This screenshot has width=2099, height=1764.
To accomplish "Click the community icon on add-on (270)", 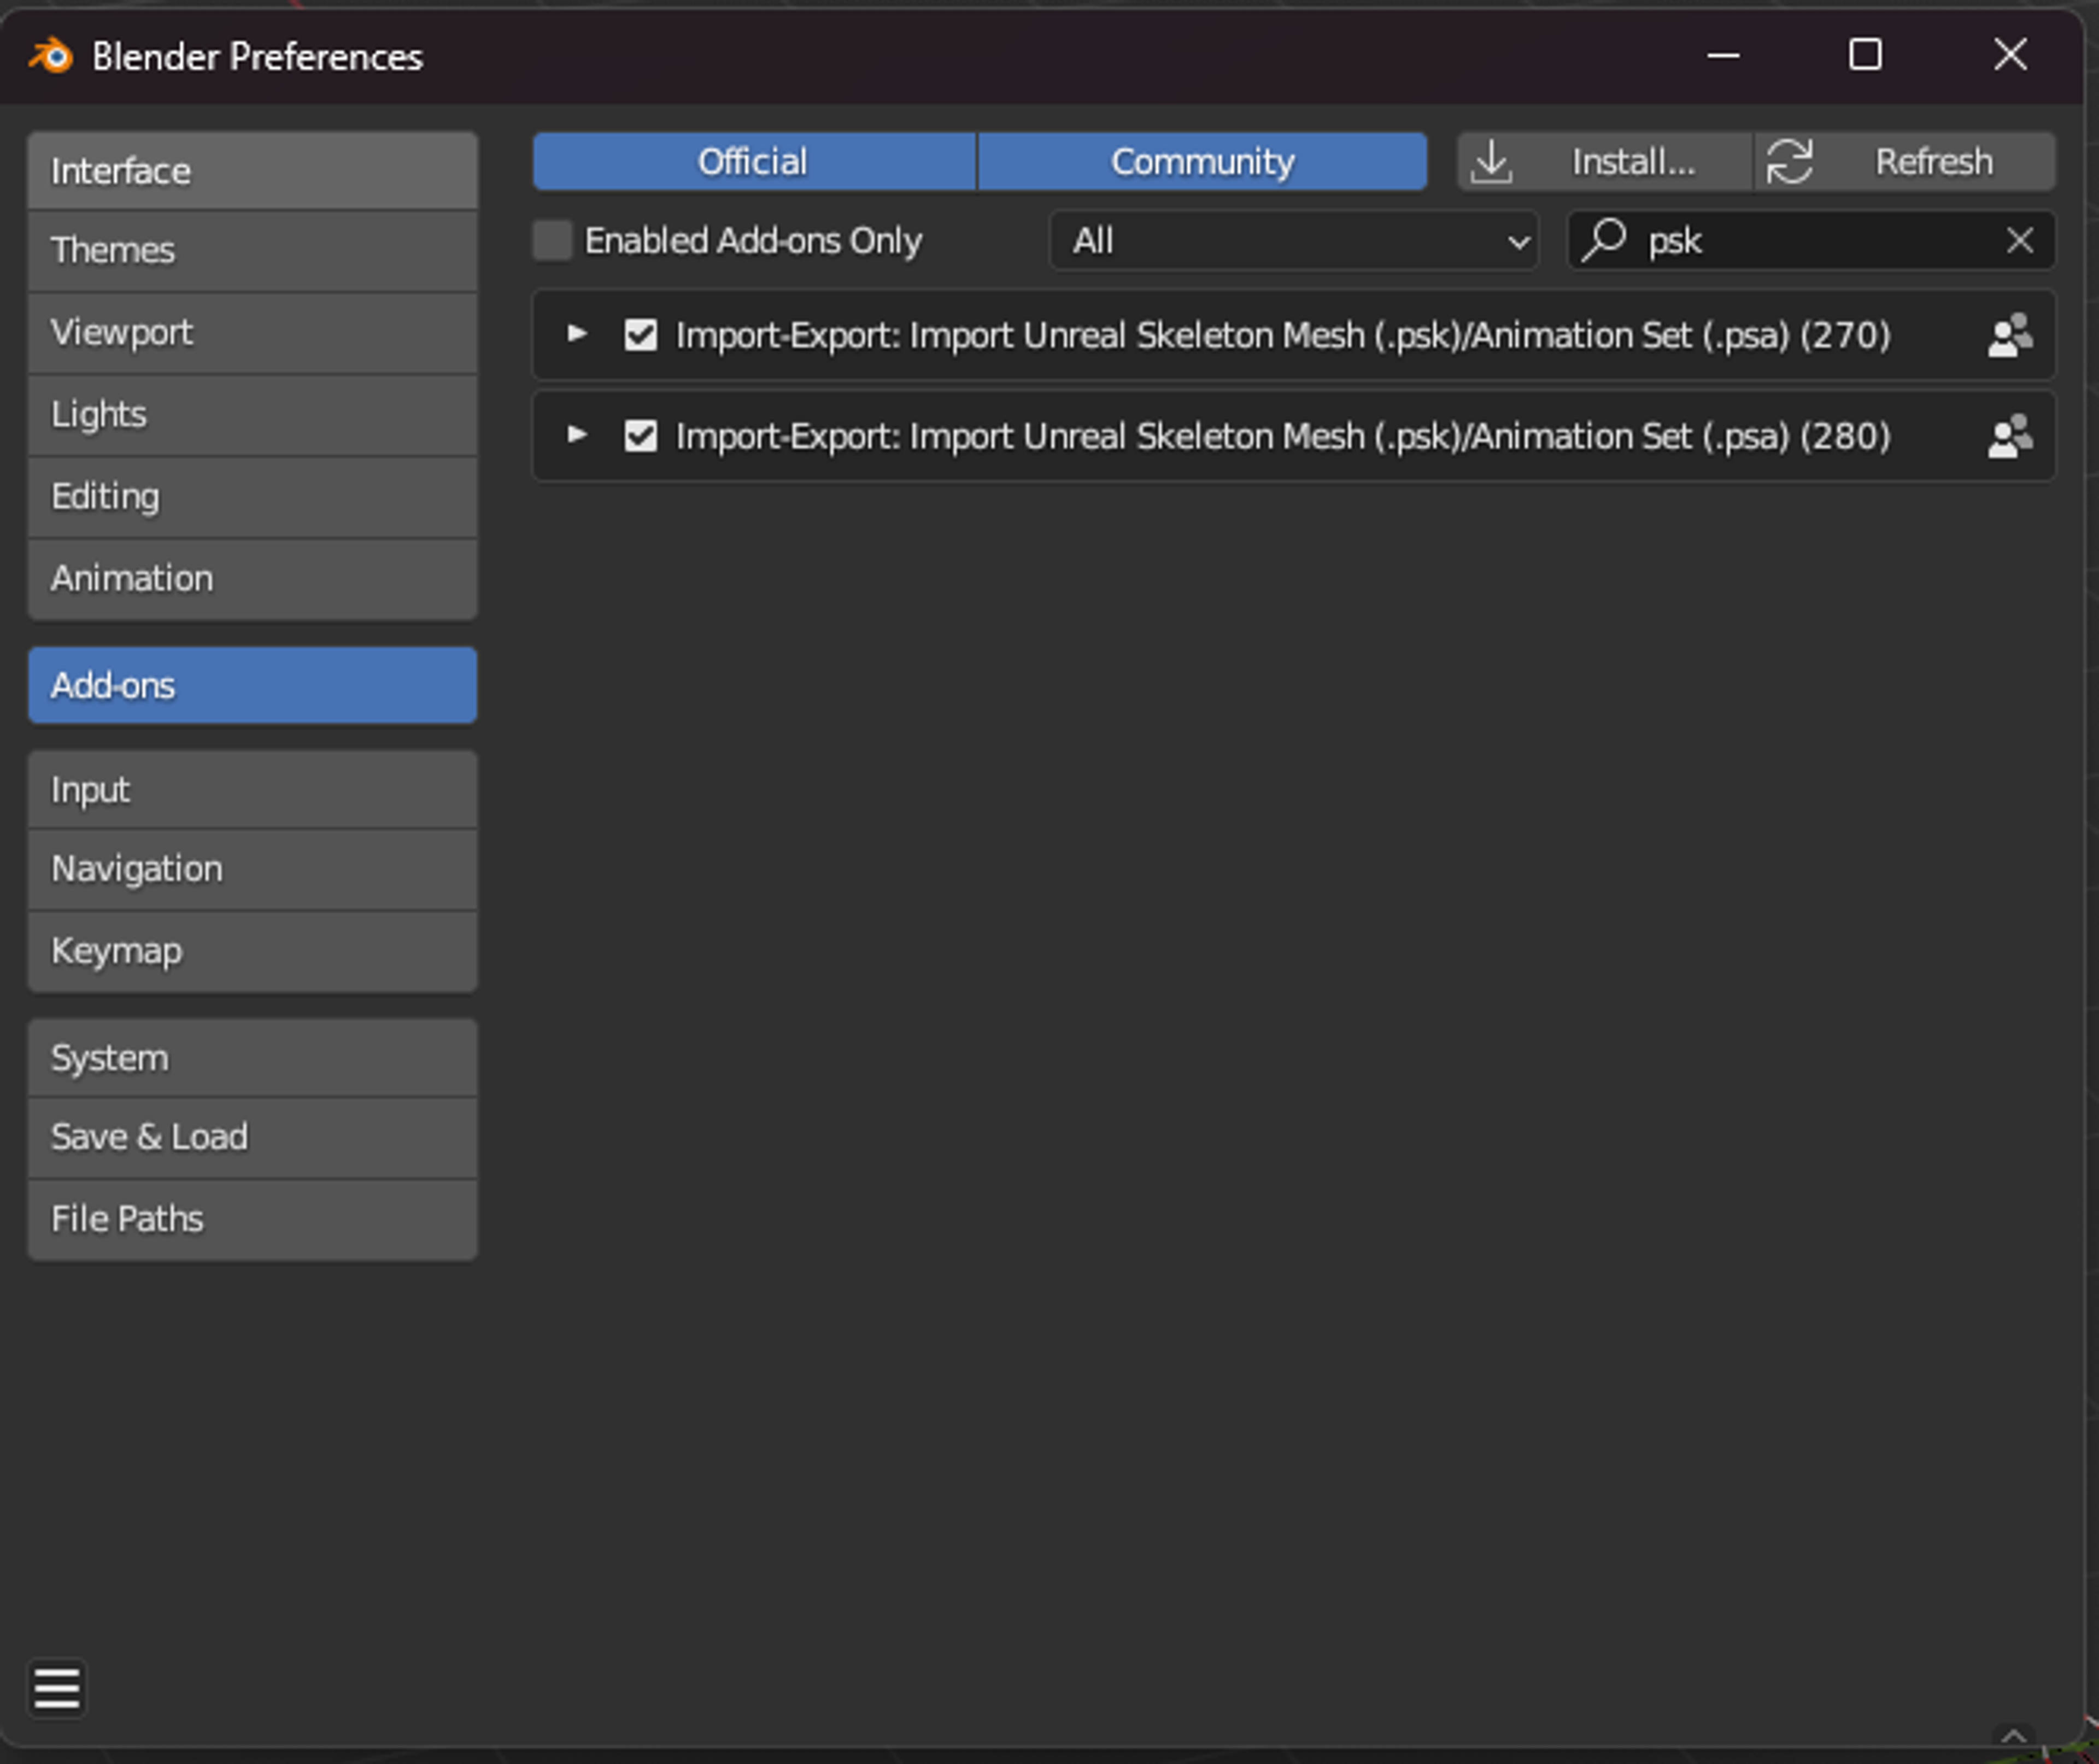I will [x=2009, y=335].
